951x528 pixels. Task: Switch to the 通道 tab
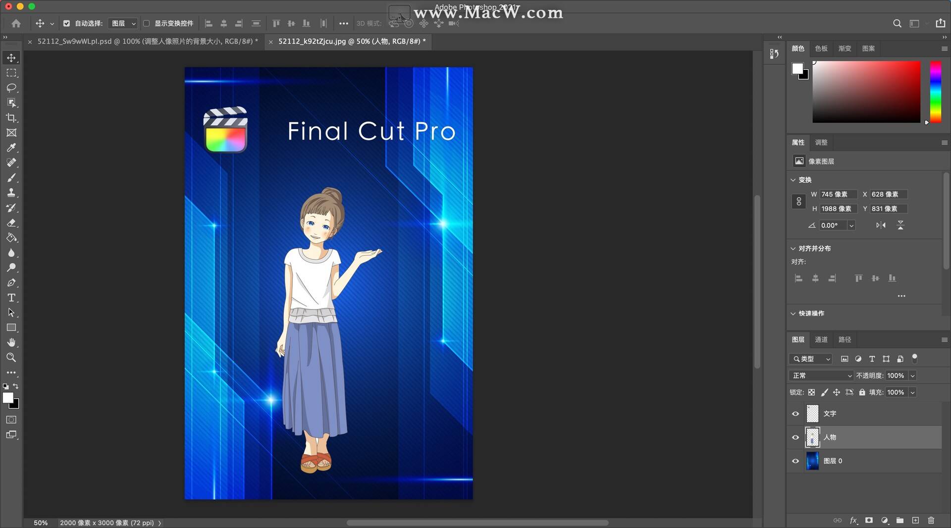(821, 340)
